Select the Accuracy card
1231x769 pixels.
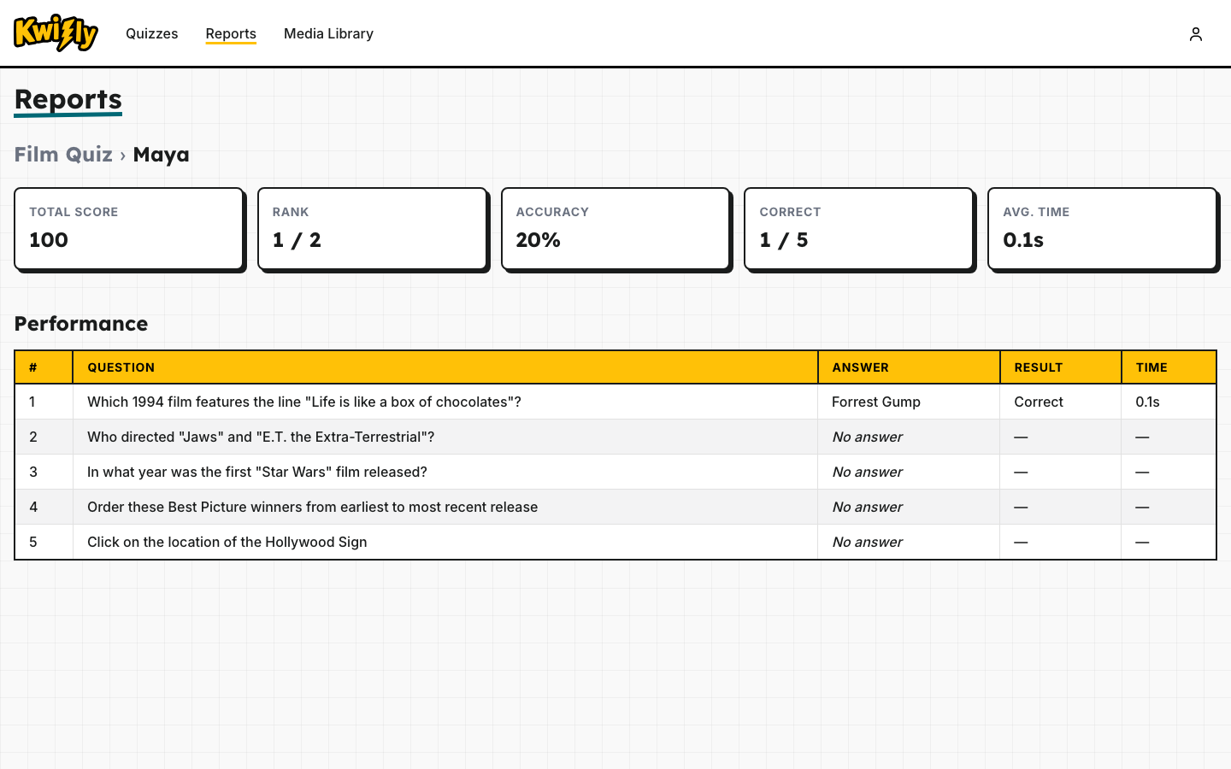point(615,229)
